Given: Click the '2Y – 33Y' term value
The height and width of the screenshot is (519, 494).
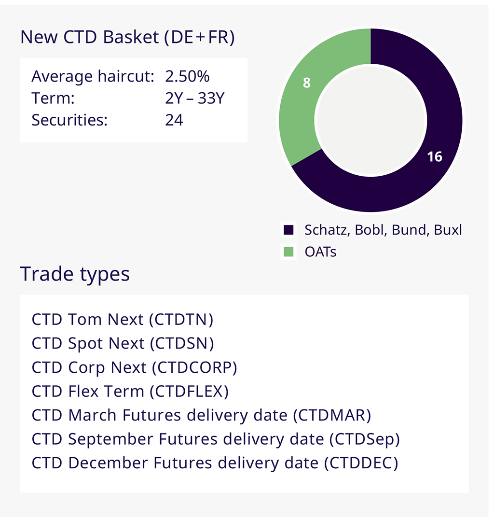Looking at the screenshot, I should (195, 98).
